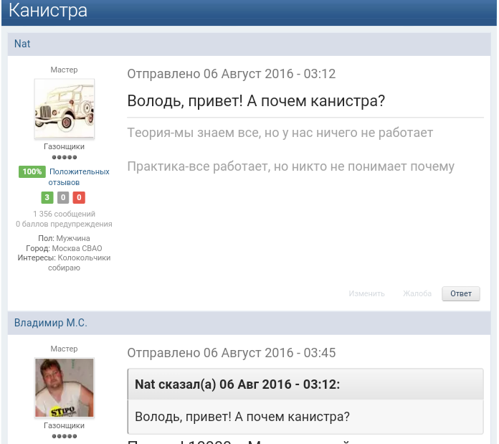499x444 pixels.
Task: Click second post's date 03:45
Action: pyautogui.click(x=231, y=353)
